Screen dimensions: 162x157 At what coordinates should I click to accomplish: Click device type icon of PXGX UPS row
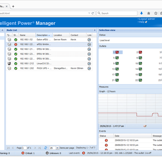coord(9,68)
